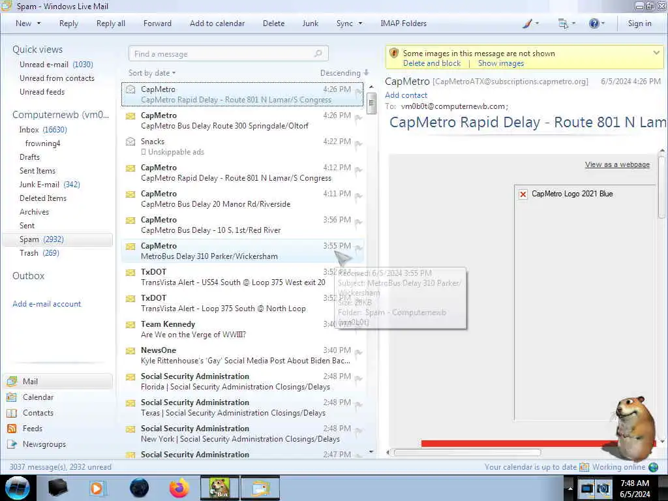Click the flag next to Snacks Unskippable ads
668x501 pixels.
(358, 145)
